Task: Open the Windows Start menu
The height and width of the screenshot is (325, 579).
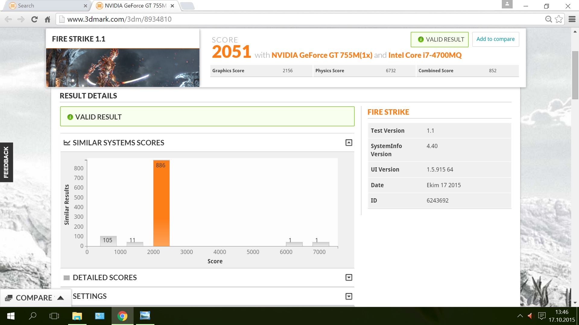Action: click(11, 316)
